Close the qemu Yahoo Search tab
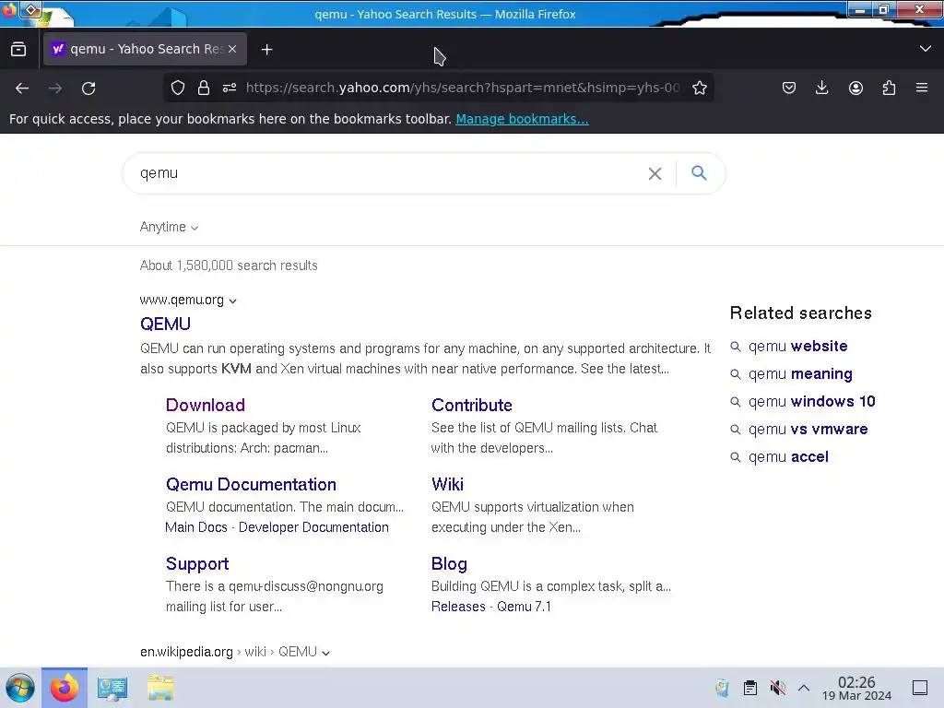This screenshot has width=944, height=708. pyautogui.click(x=232, y=49)
